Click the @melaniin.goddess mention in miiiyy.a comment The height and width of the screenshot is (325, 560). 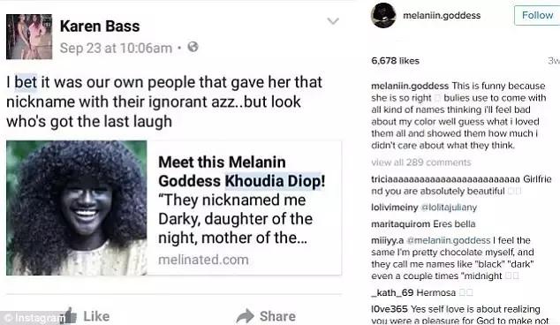pyautogui.click(x=449, y=240)
